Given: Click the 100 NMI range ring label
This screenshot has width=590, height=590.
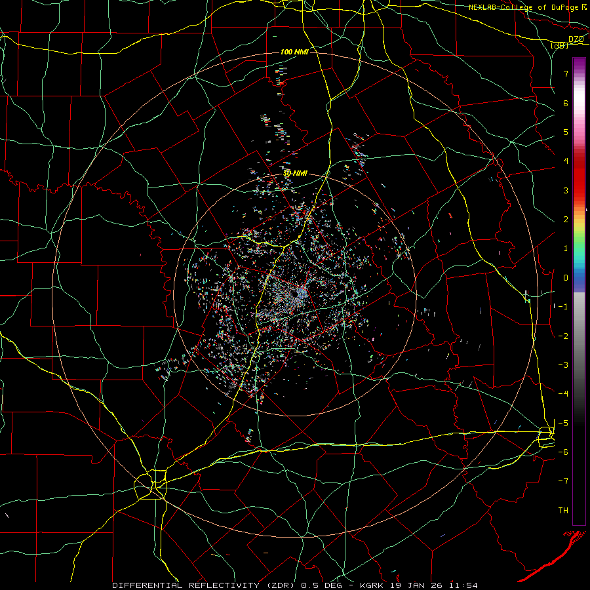Looking at the screenshot, I should pyautogui.click(x=294, y=52).
